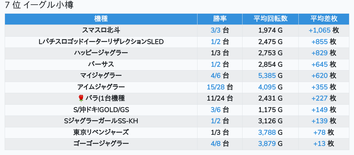Sort by 勝率 column header
Viewport: 354px width, 155px height.
pos(220,19)
